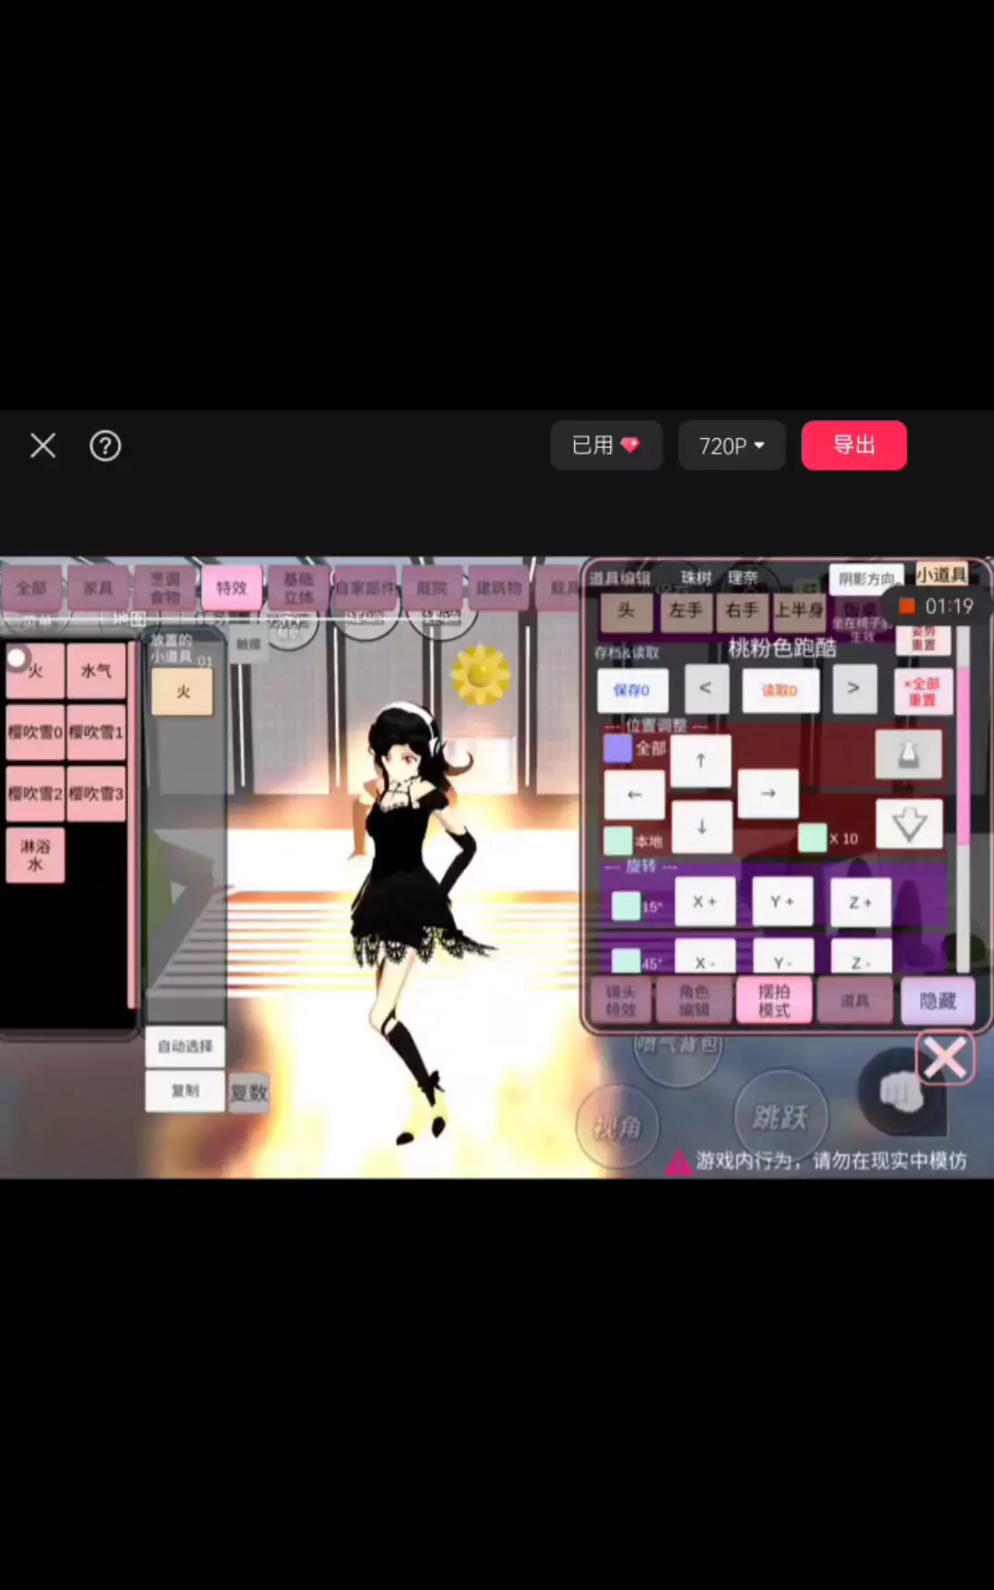Viewport: 994px width, 1590px height.
Task: Toggle the 15° rotation checkbox
Action: pos(626,905)
